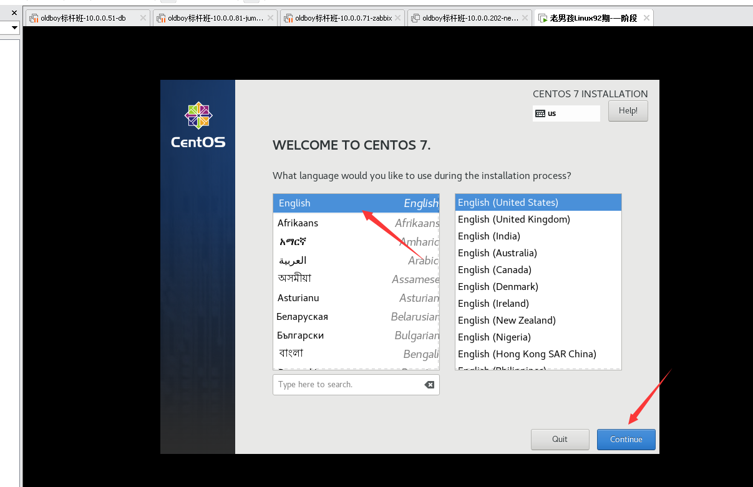Select the Amharic language row
The image size is (753, 487).
[x=356, y=241]
